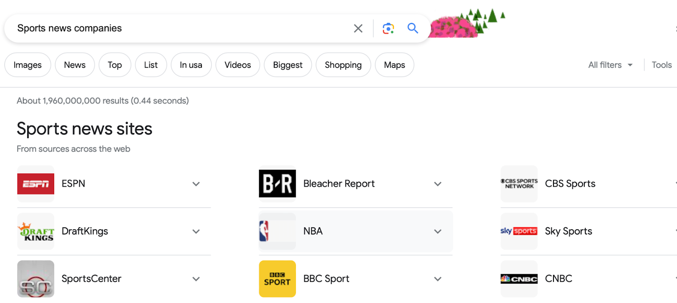Click the DraftKings logo thumbnail

coord(36,231)
